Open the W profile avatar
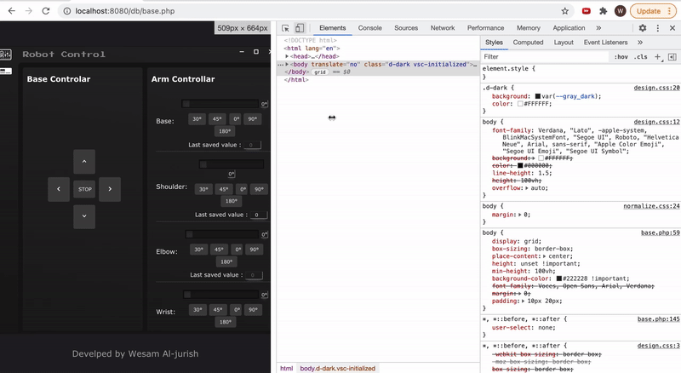 620,11
